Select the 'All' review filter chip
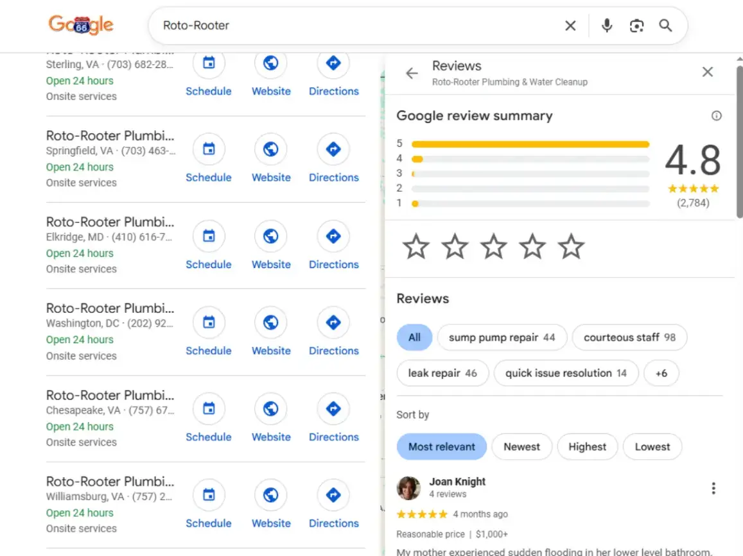The height and width of the screenshot is (556, 743). click(414, 337)
